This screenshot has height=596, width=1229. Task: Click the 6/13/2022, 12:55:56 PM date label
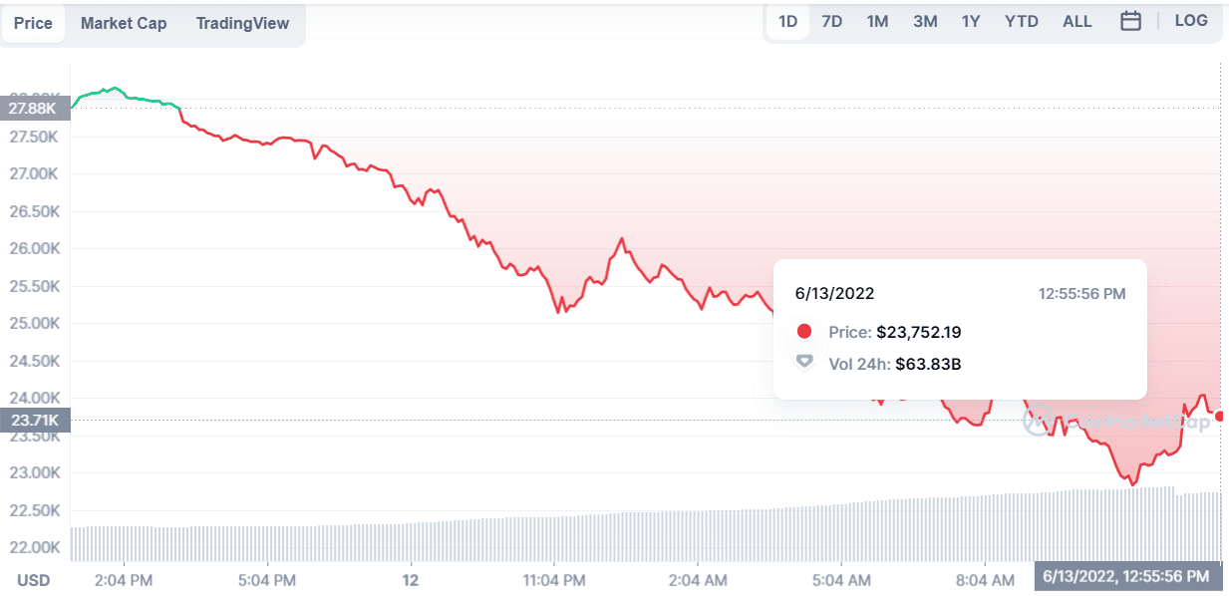click(x=1126, y=576)
